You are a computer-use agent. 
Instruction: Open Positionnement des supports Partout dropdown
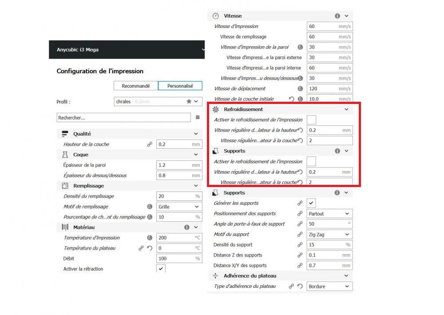tap(329, 214)
